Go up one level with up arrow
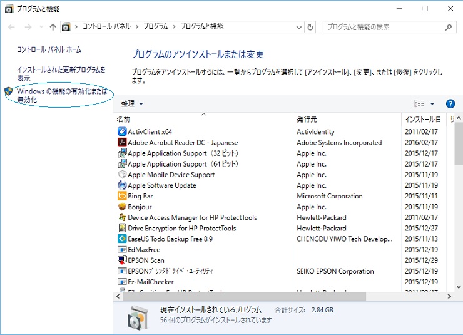This screenshot has width=463, height=335. 53,27
